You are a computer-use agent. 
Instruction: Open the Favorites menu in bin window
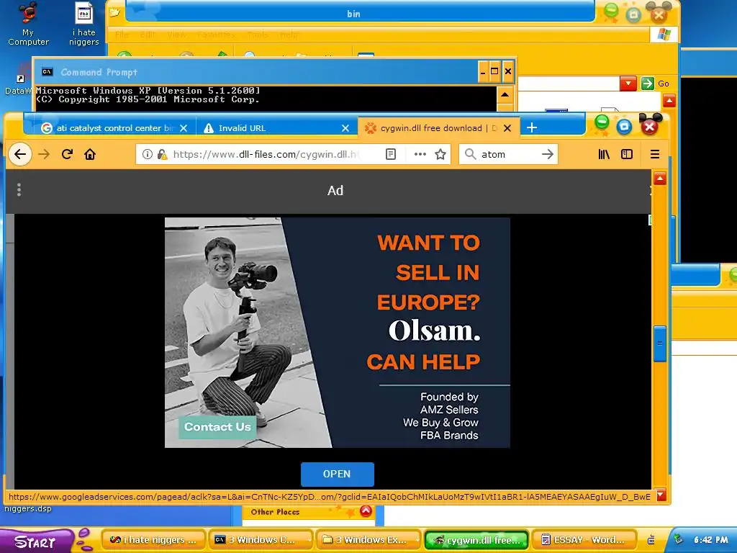pyautogui.click(x=216, y=35)
